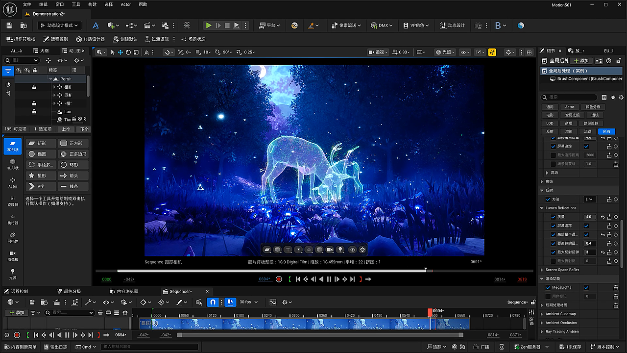Select the Arrow shape tool
Image resolution: width=627 pixels, height=353 pixels.
[x=73, y=176]
